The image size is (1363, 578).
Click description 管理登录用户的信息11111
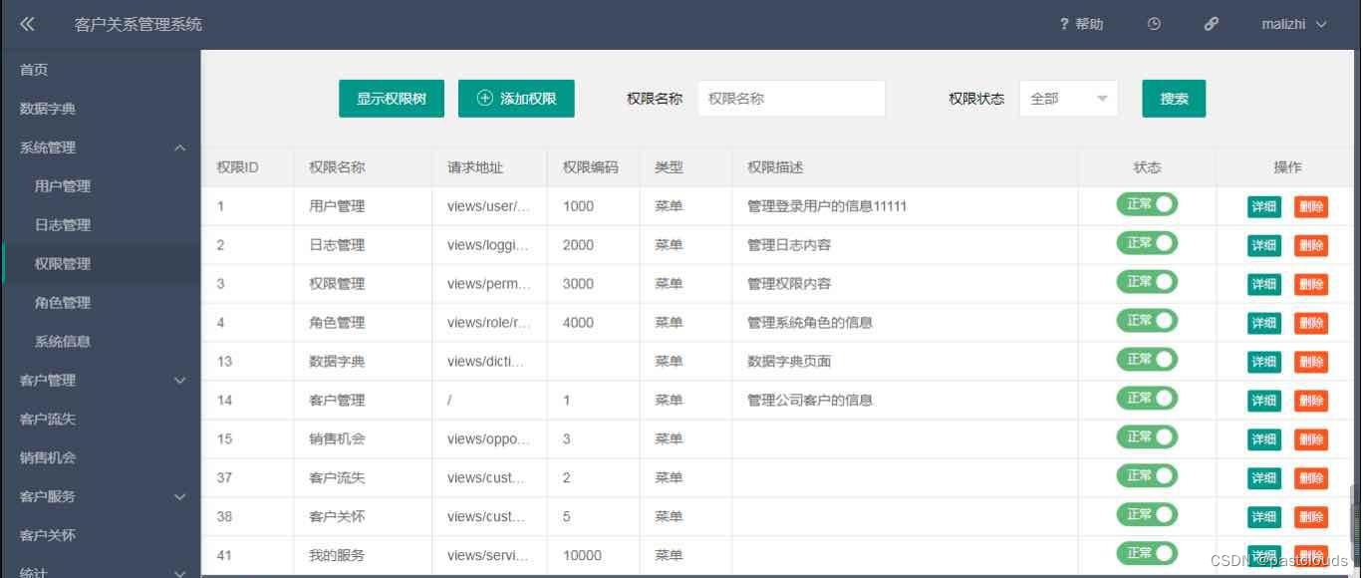coord(827,206)
